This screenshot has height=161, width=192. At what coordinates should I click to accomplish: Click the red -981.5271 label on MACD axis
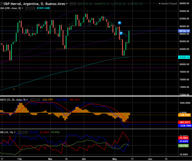(185, 122)
